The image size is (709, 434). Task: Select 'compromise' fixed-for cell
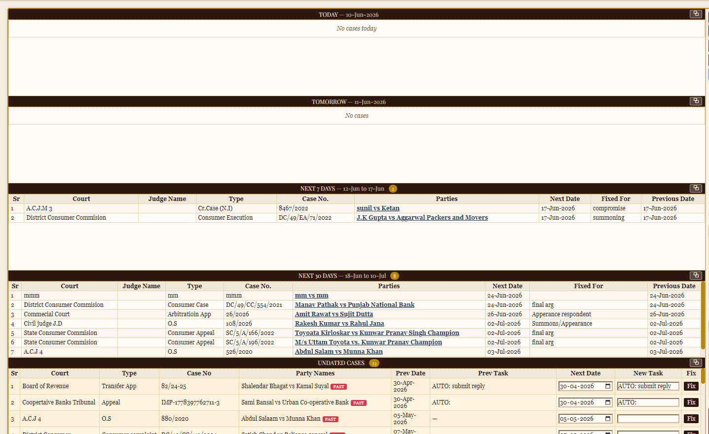616,208
